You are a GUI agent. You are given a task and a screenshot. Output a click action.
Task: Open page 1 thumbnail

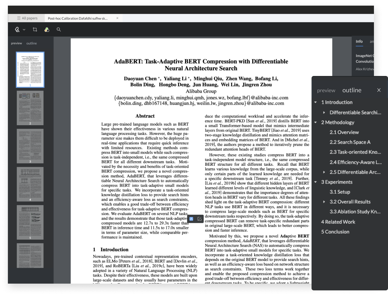30,69
